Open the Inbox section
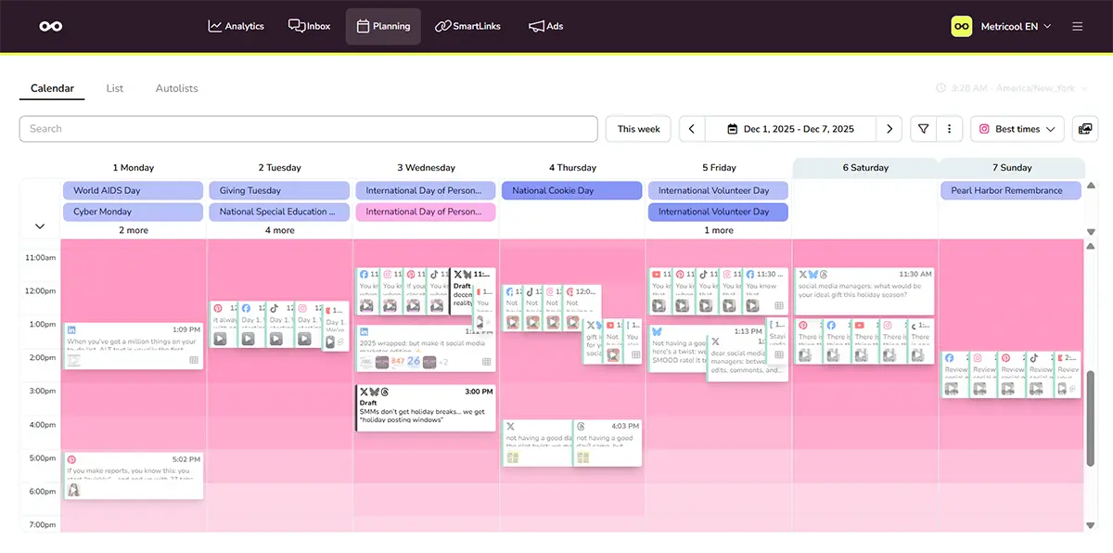The height and width of the screenshot is (553, 1113). click(309, 27)
